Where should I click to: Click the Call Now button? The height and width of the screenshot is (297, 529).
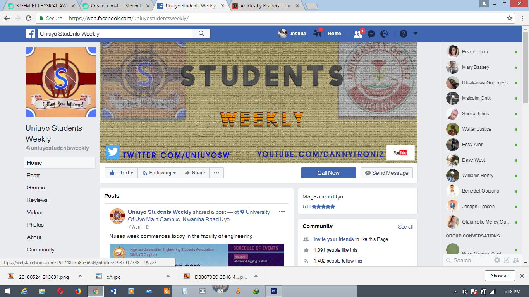pos(328,172)
